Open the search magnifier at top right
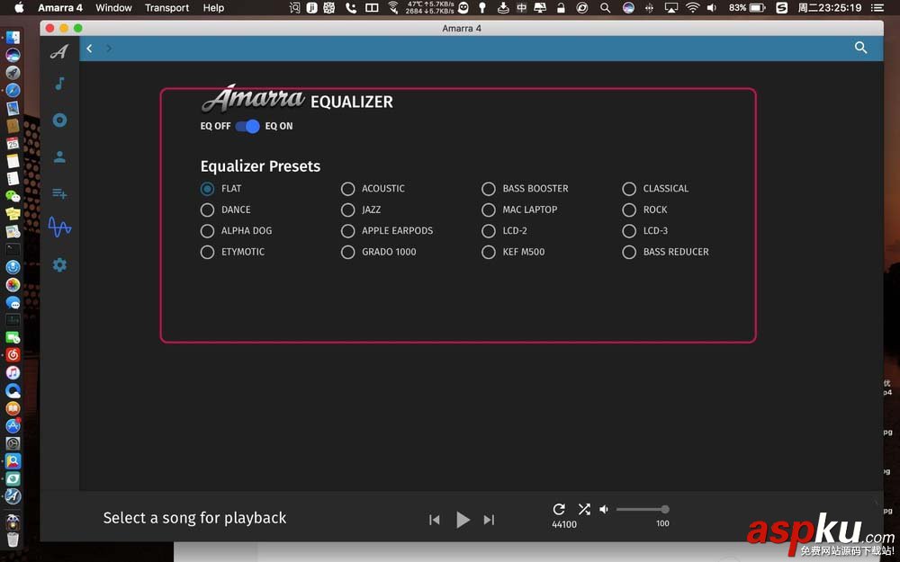The height and width of the screenshot is (562, 900). point(860,48)
